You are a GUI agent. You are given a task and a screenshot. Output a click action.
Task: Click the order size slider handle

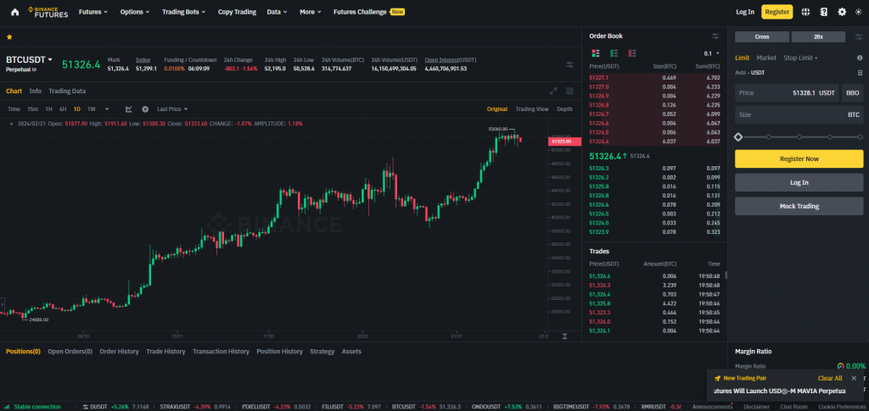point(738,136)
